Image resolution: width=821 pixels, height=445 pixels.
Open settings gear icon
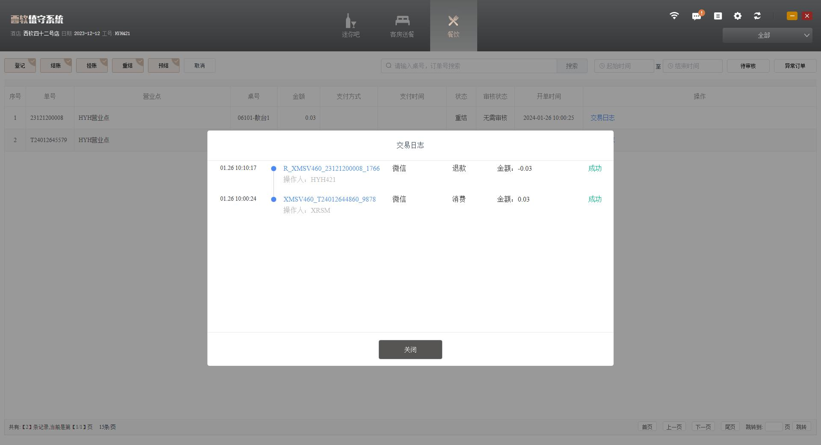point(738,16)
